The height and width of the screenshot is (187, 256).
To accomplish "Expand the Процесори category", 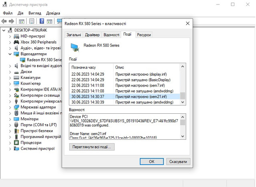I will [10, 143].
